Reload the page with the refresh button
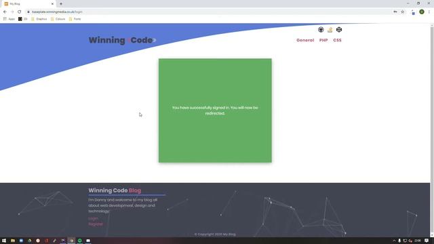 click(20, 12)
